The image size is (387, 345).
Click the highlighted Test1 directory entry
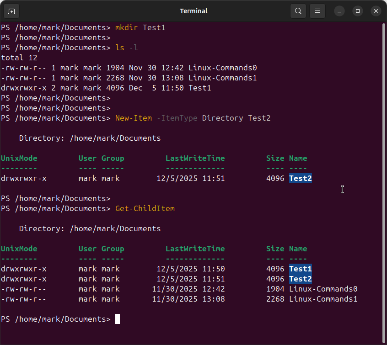click(x=300, y=269)
